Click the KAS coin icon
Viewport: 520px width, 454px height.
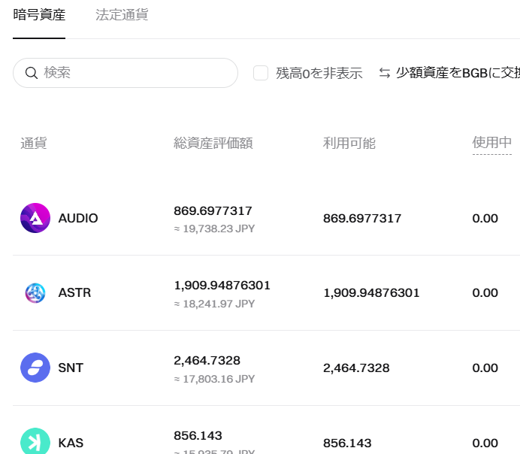coord(35,442)
